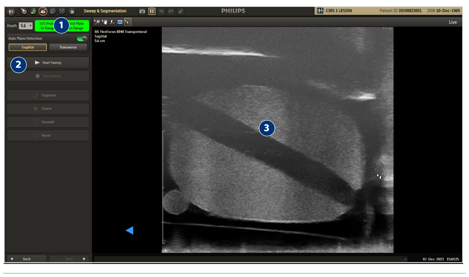The height and width of the screenshot is (277, 469).
Task: Click the CIRS 1 LESION patient icon
Action: pos(320,11)
